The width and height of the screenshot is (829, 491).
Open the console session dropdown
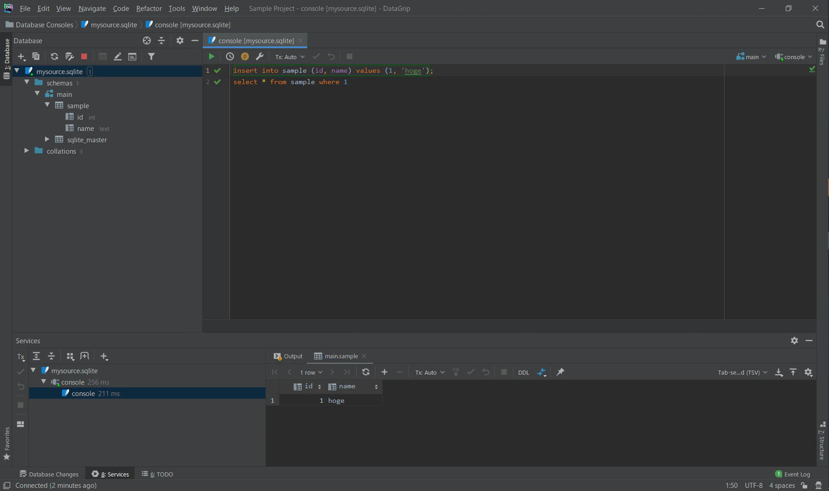pos(794,57)
